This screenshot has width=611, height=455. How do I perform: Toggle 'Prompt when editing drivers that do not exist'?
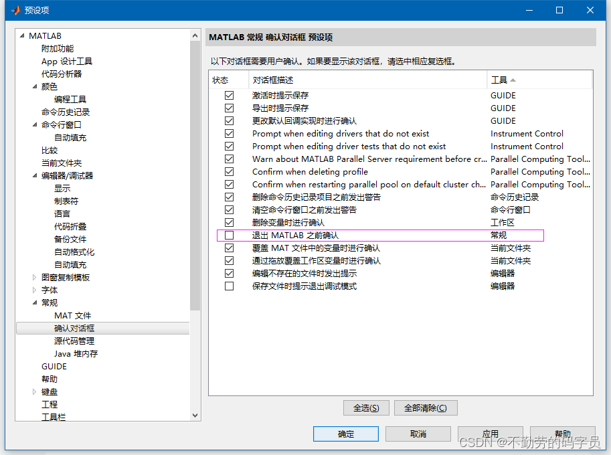coord(229,134)
